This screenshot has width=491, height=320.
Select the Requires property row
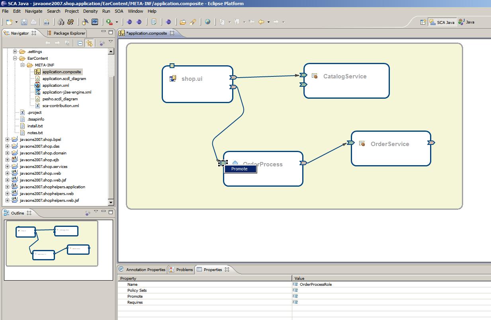305,302
